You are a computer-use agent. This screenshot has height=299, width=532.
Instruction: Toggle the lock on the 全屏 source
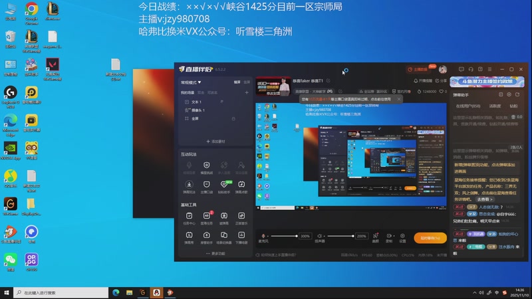point(233,119)
